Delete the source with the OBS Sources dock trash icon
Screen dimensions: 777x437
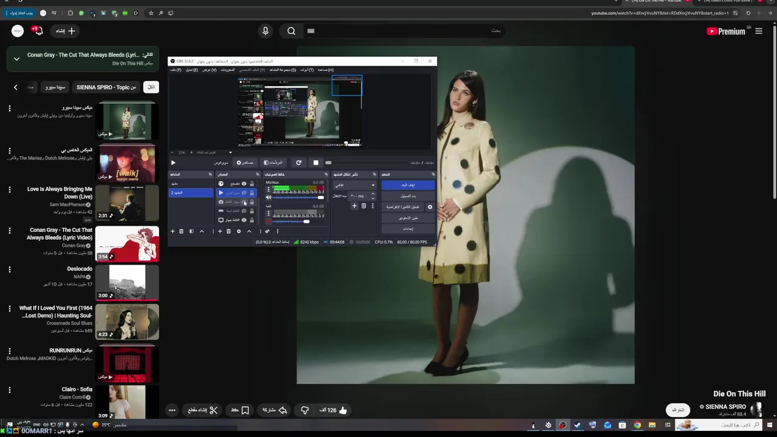point(228,231)
